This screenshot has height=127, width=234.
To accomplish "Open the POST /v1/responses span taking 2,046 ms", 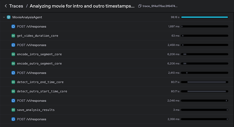I will click(x=32, y=101).
